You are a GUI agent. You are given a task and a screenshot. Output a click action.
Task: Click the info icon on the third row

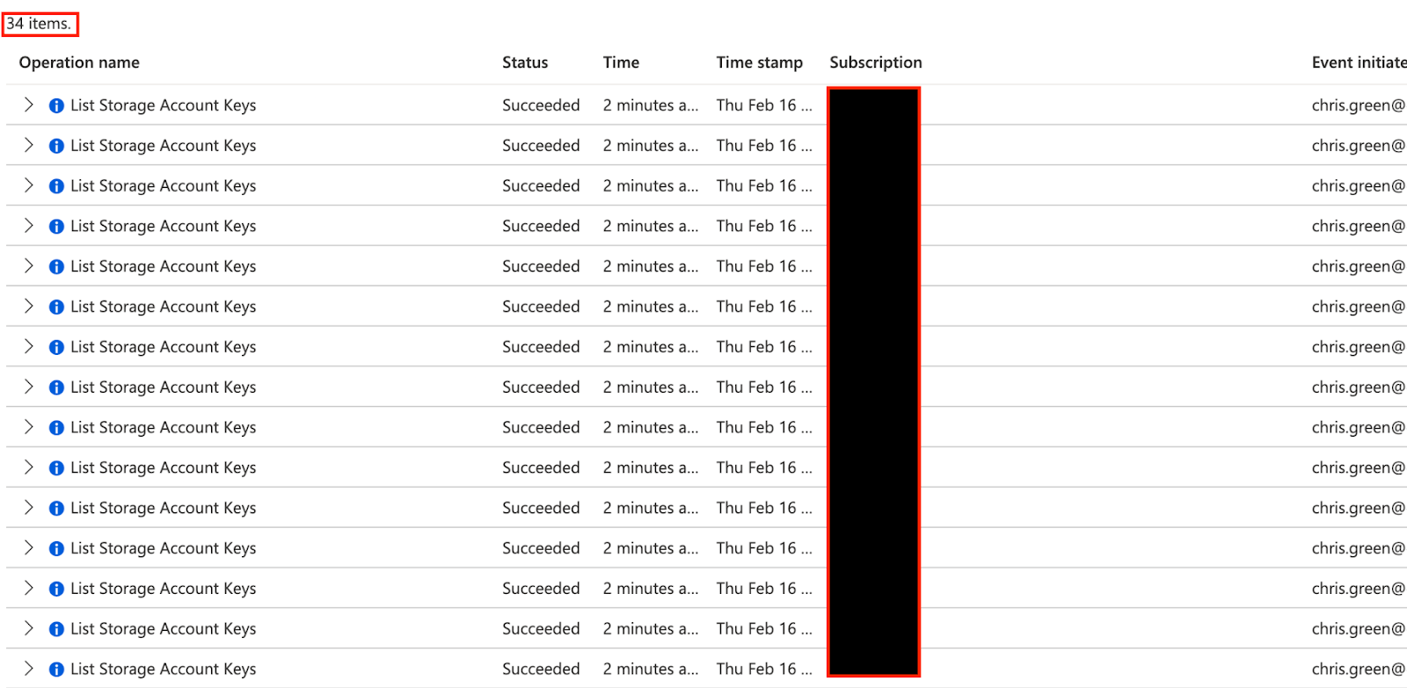pos(55,185)
